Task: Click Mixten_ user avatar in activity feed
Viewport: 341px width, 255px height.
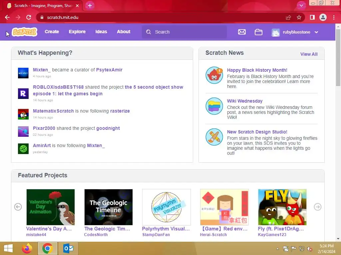Action: click(23, 73)
